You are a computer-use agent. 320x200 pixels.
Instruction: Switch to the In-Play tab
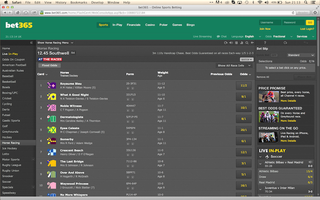117,25
